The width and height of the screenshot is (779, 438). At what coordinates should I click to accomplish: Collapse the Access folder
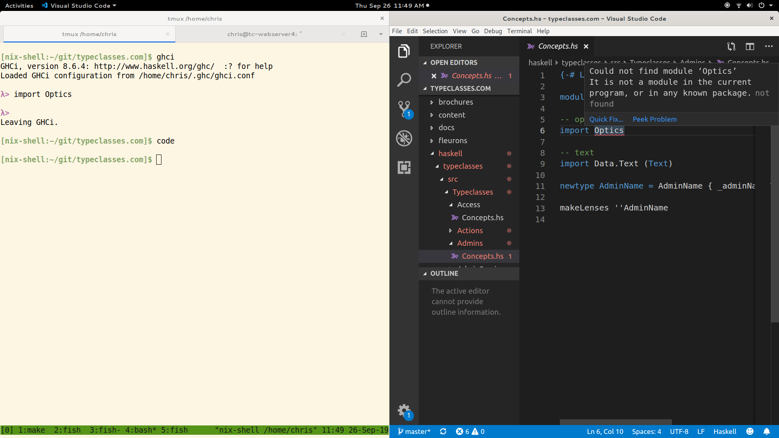coord(469,205)
